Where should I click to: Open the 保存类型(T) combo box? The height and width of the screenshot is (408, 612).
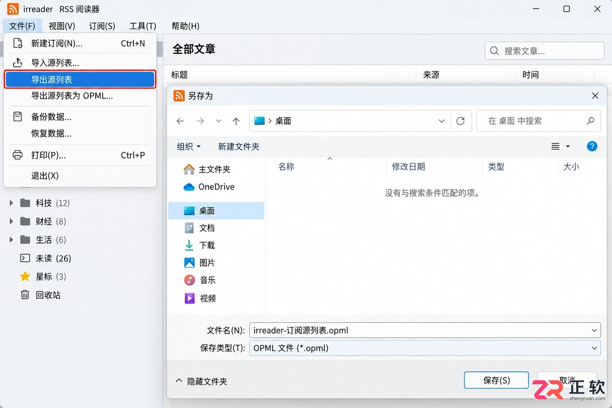425,348
